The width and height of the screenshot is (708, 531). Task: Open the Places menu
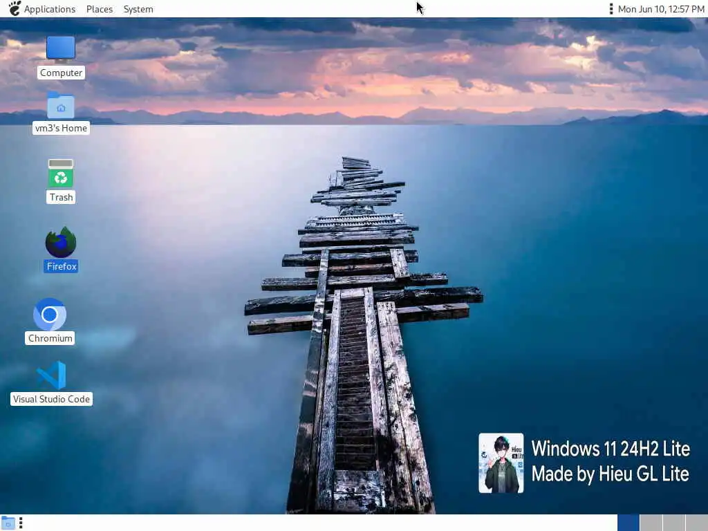(100, 9)
